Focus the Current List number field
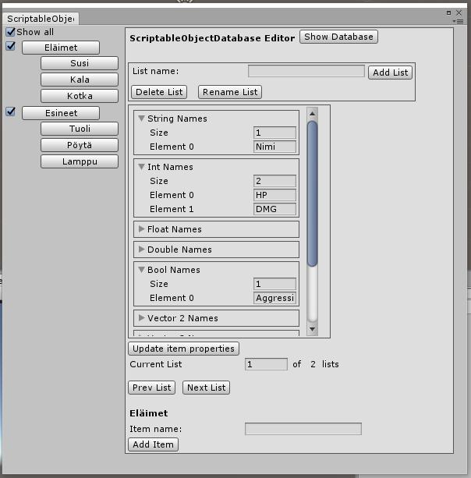Viewport: 471px width, 478px height. tap(266, 364)
